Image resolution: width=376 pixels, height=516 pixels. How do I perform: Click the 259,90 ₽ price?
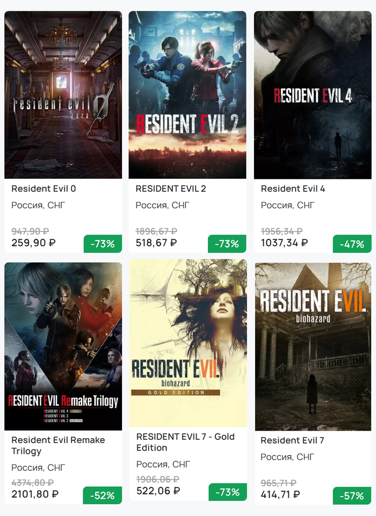tap(33, 243)
